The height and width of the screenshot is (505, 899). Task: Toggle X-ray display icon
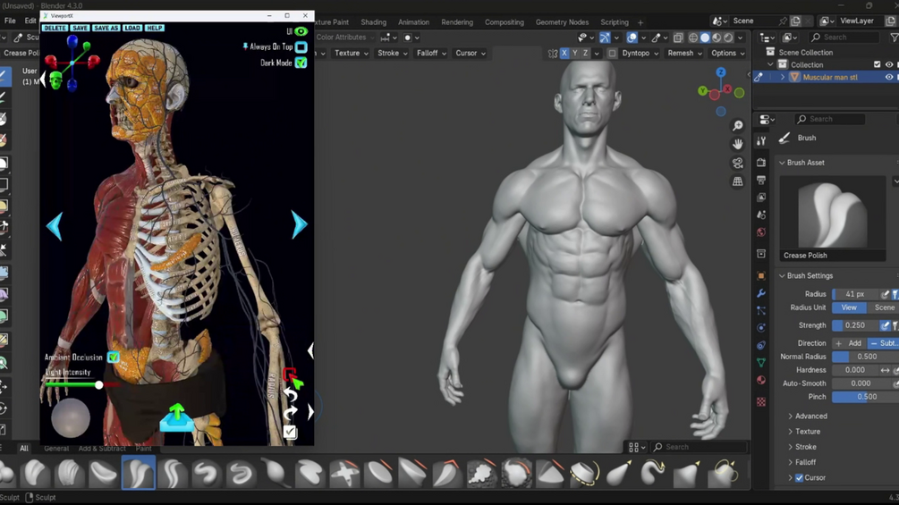pyautogui.click(x=678, y=38)
